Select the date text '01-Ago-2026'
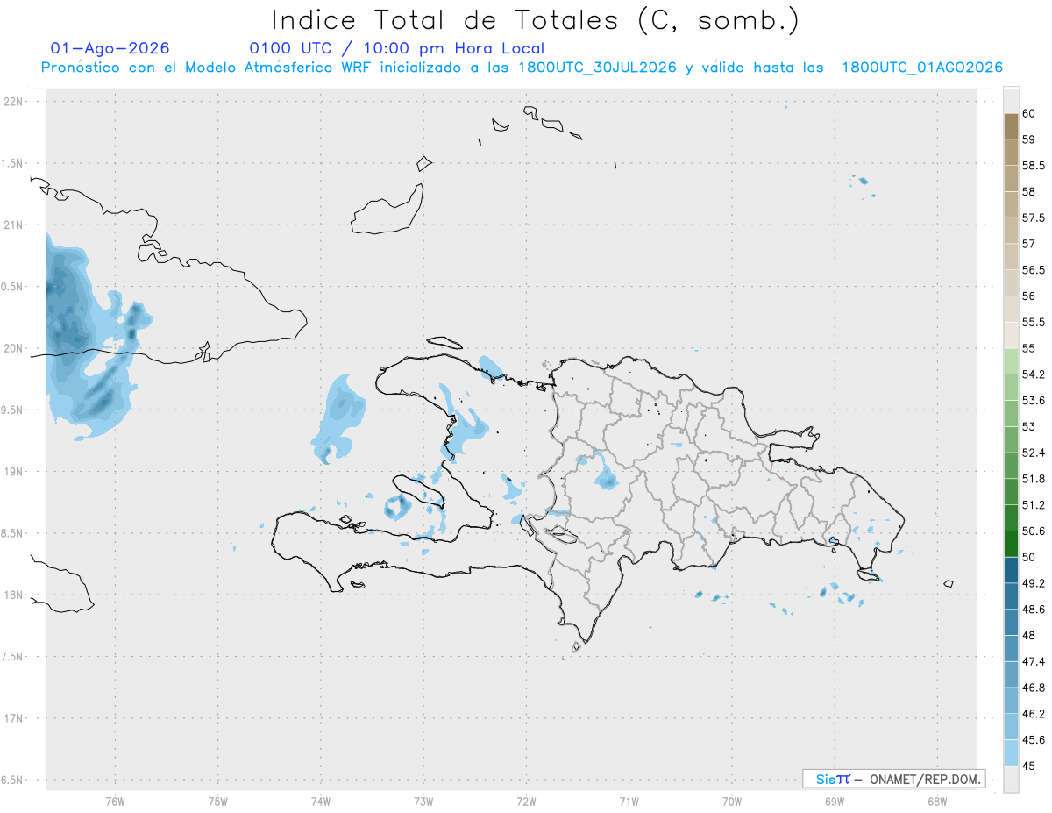This screenshot has height=813, width=1052. click(x=110, y=49)
